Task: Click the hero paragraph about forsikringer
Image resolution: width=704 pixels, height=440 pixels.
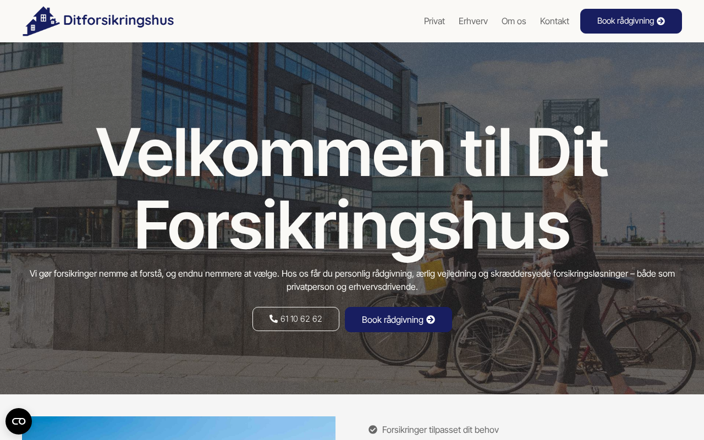Action: pyautogui.click(x=352, y=280)
